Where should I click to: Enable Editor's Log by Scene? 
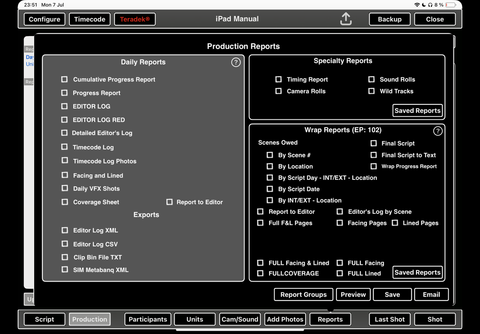[x=339, y=212]
